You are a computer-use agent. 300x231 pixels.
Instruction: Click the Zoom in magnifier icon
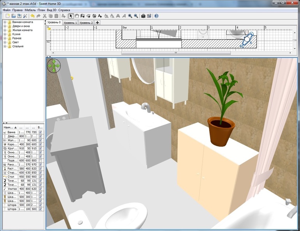click(130, 16)
